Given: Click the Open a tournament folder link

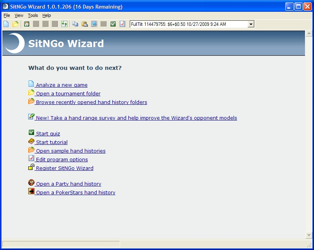Looking at the screenshot, I should coord(68,93).
